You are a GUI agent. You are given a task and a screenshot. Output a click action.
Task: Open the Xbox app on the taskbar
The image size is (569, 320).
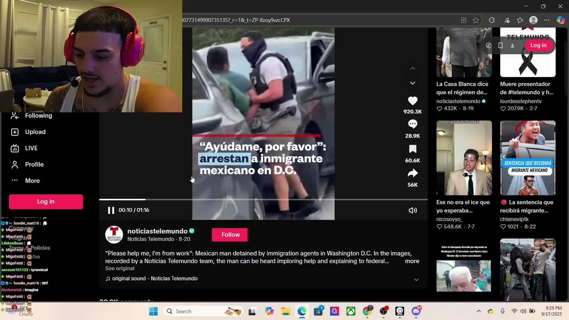coord(351,311)
